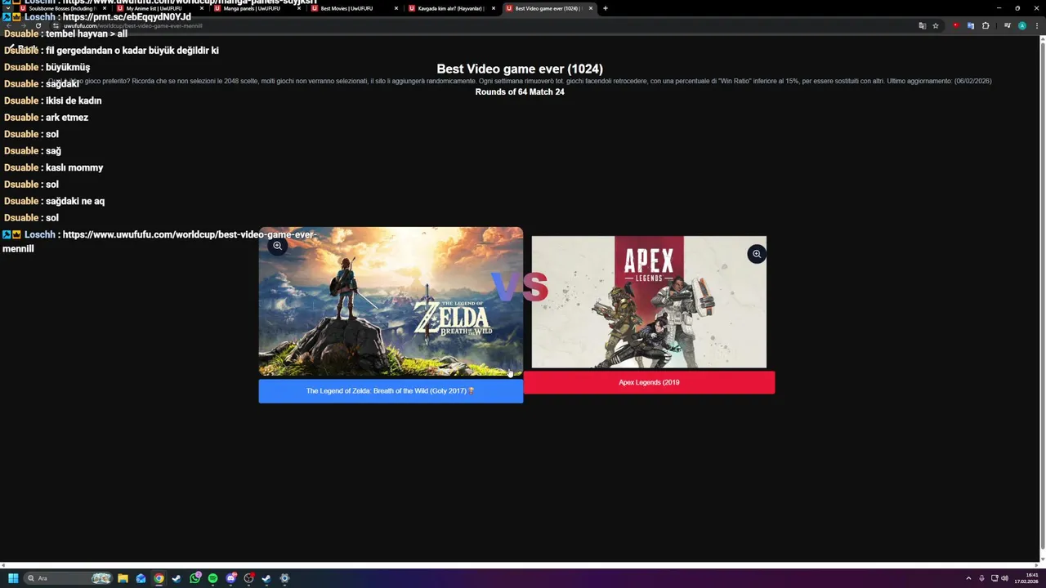The image size is (1046, 588).
Task: Open the prnt.sc chat link
Action: 127,16
